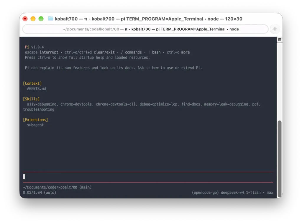
Task: Click the 'debug-optimize-lcp' skill name
Action: pyautogui.click(x=158, y=104)
